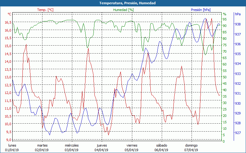Click the 'sábado' day label
Screen dimensions: 246x153
point(162,146)
